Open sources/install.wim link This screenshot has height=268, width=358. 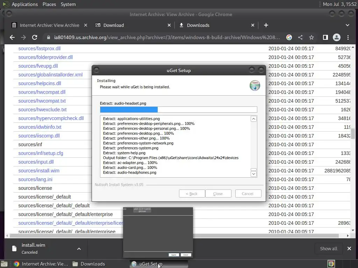coord(38,171)
